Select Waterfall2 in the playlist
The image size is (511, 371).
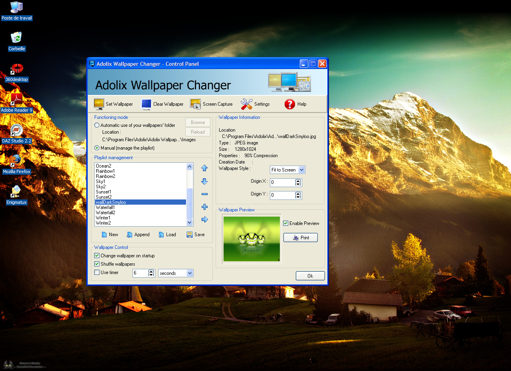pyautogui.click(x=141, y=213)
